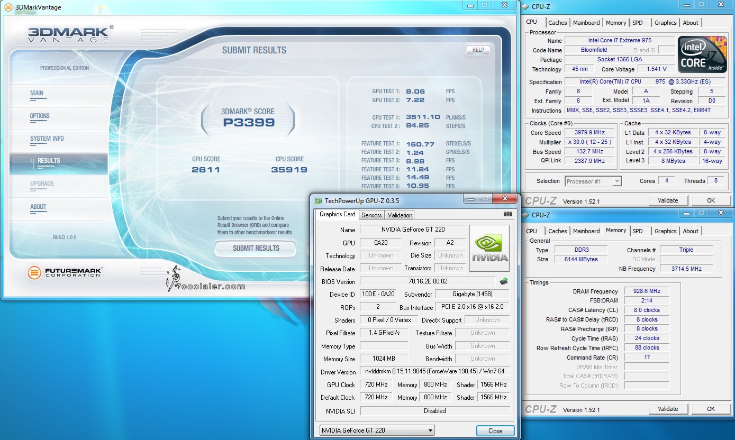Click the DRAM Frequency value 928.6 MHz

point(646,291)
